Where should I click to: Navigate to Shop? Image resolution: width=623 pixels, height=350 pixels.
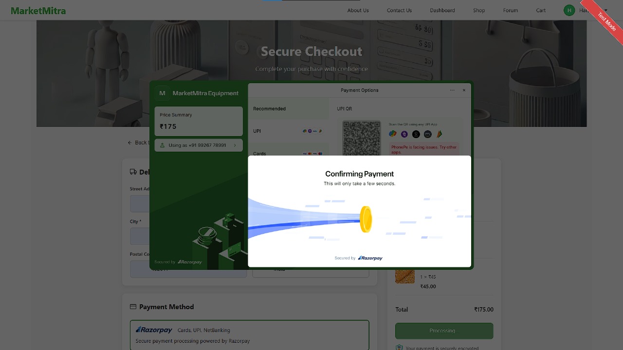(x=479, y=10)
